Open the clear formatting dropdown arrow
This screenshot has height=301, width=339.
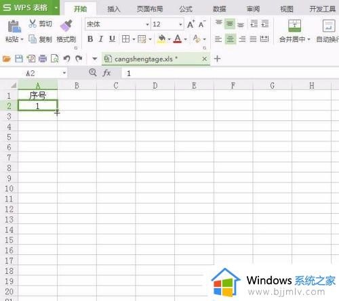tap(204, 39)
